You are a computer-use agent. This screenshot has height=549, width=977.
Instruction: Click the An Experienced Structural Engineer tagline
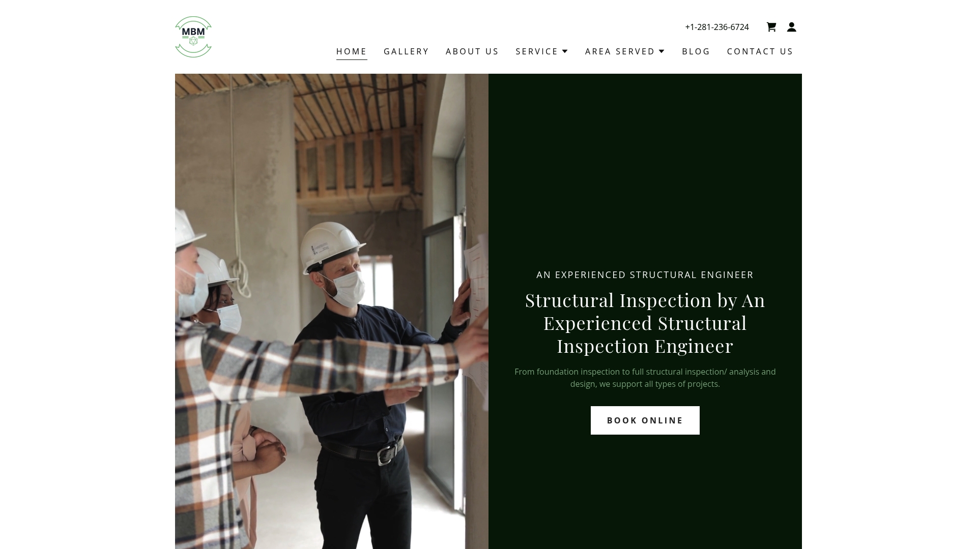[x=645, y=275]
